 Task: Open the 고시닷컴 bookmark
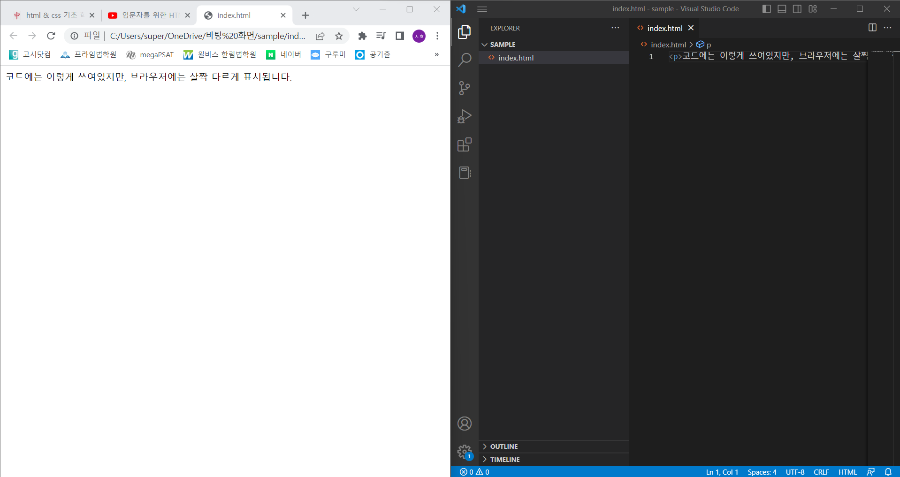pos(30,54)
